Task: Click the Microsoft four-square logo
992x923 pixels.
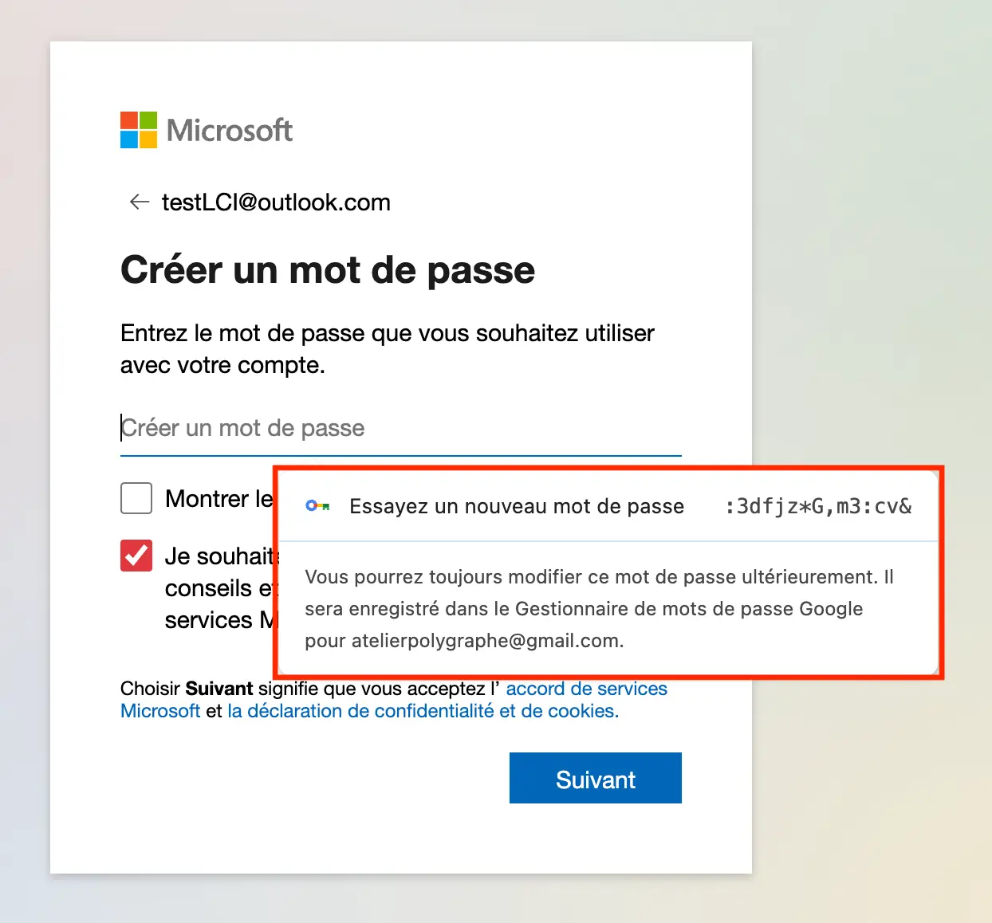Action: (139, 130)
